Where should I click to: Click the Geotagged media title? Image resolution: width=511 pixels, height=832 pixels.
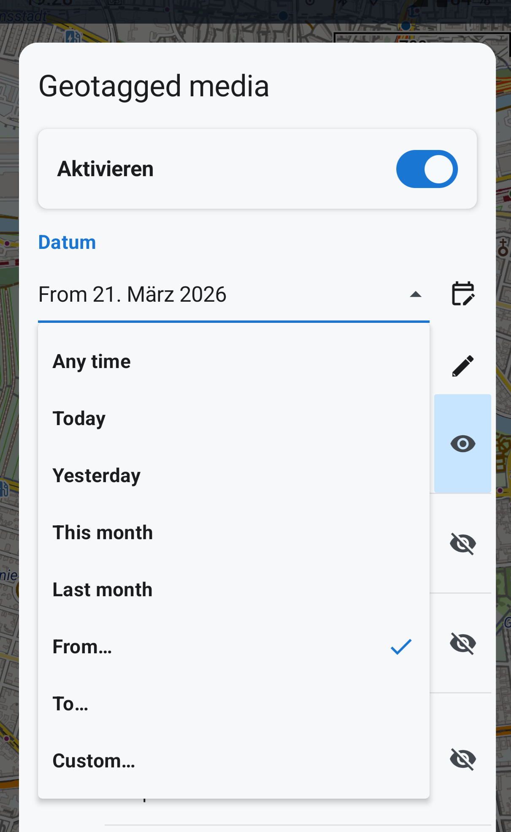(154, 86)
